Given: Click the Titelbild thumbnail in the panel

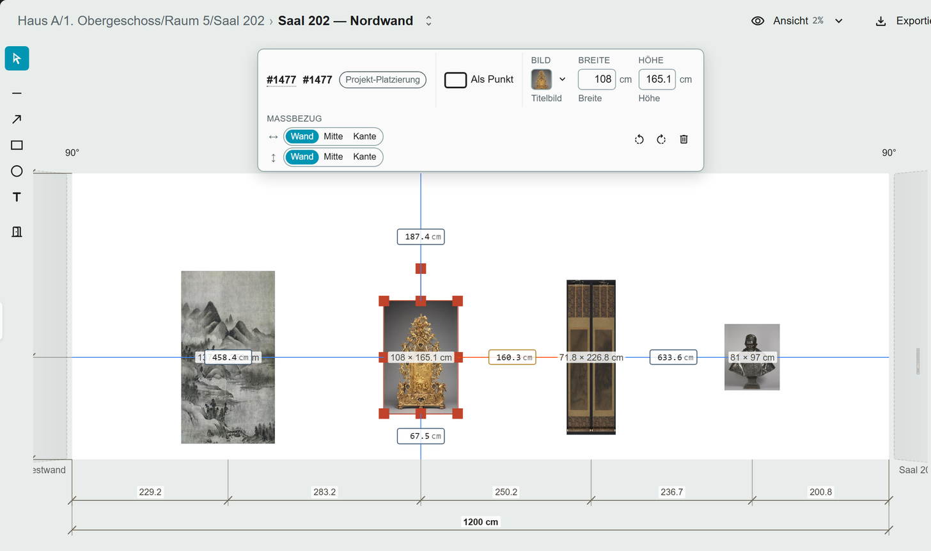Looking at the screenshot, I should click(x=542, y=79).
